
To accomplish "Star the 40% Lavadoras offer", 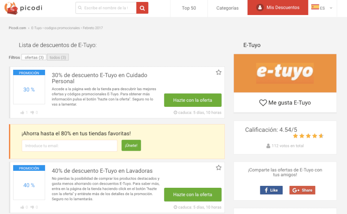I will 219,168.
